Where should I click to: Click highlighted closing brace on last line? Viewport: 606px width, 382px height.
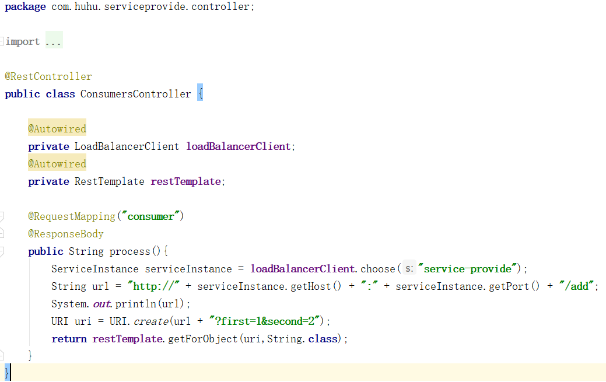coord(7,373)
